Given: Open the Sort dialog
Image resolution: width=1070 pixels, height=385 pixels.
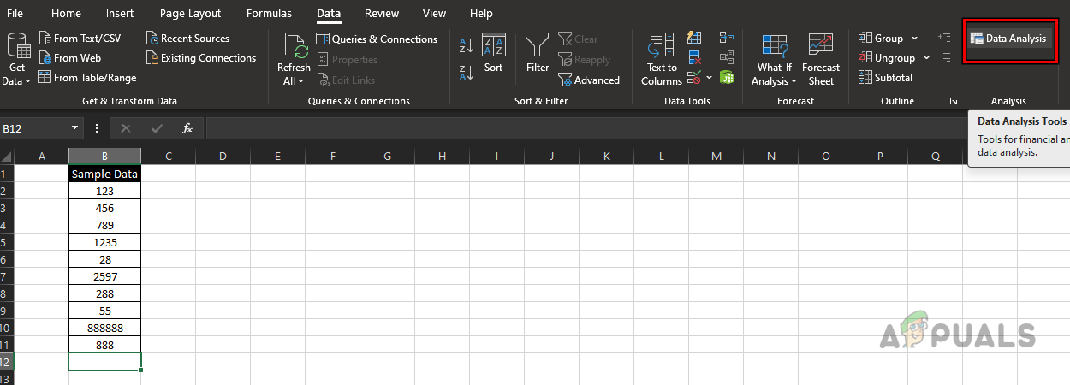Looking at the screenshot, I should click(493, 53).
